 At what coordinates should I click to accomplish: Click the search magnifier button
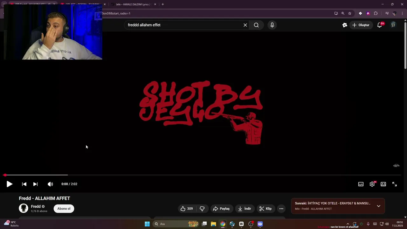[256, 25]
